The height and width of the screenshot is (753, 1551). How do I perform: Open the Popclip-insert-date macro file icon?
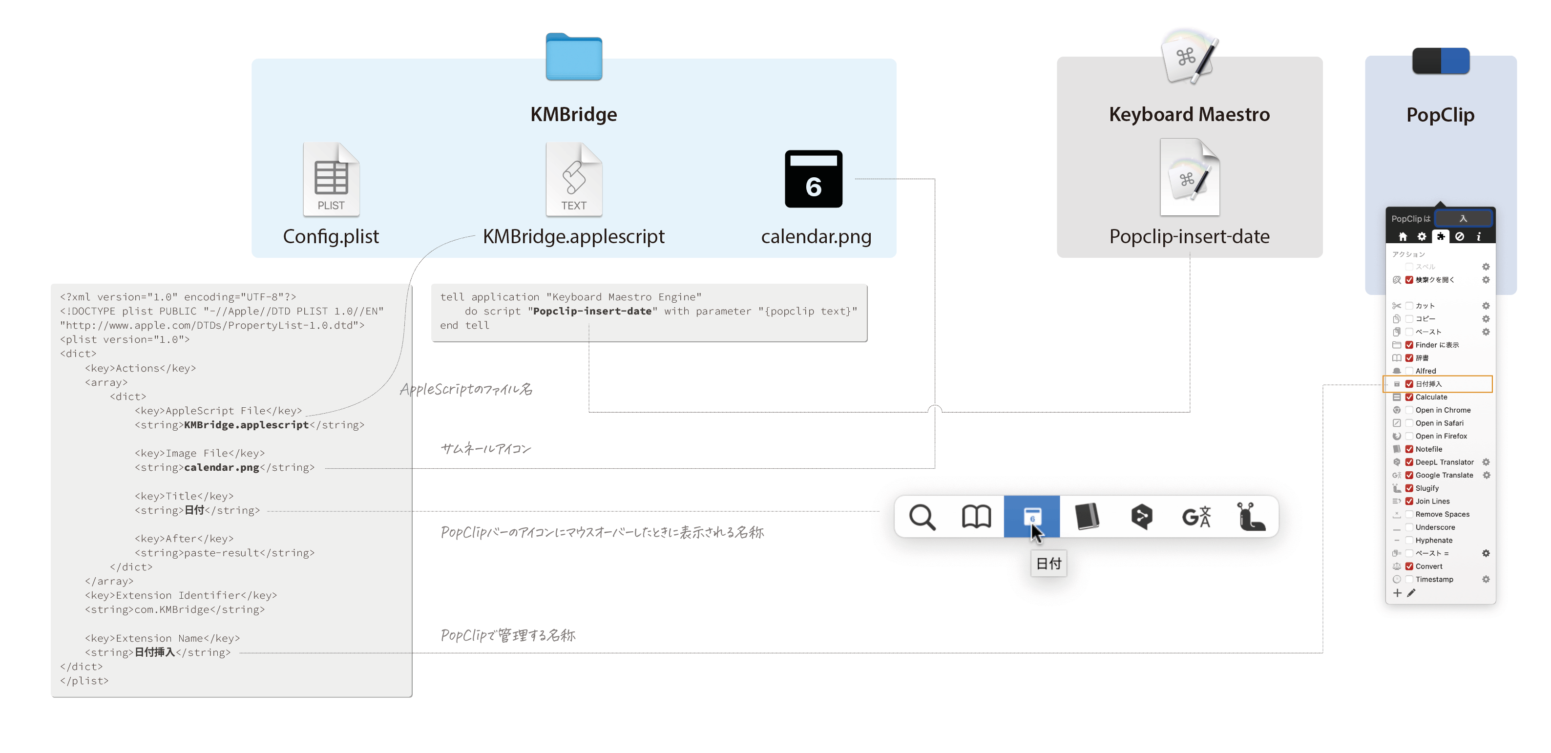point(1189,177)
